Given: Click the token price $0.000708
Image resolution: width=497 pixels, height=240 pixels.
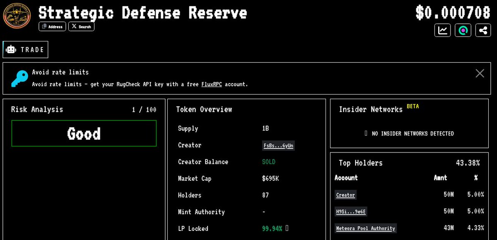Looking at the screenshot, I should [453, 12].
